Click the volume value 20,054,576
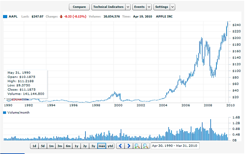Image resolution: width=245 pixels, height=154 pixels. [112, 16]
